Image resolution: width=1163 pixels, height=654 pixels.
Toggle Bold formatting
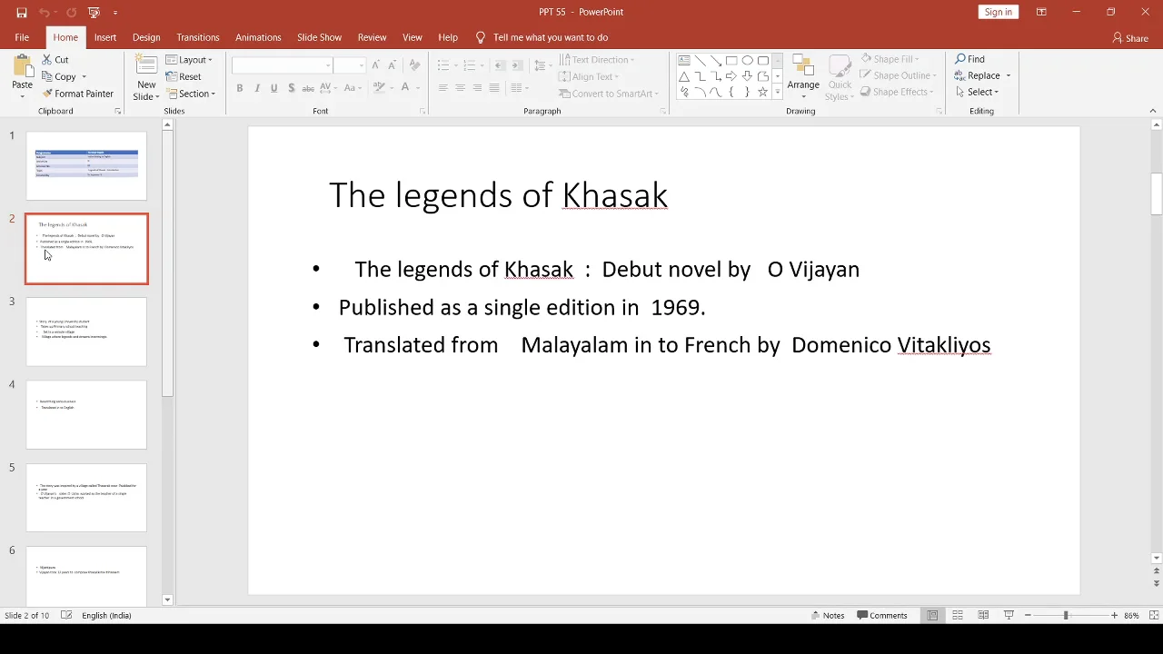pos(240,88)
